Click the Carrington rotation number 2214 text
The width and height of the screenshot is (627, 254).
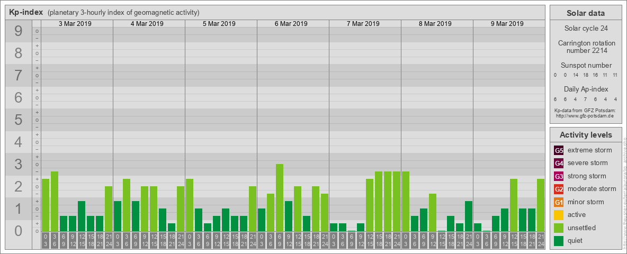pyautogui.click(x=587, y=47)
